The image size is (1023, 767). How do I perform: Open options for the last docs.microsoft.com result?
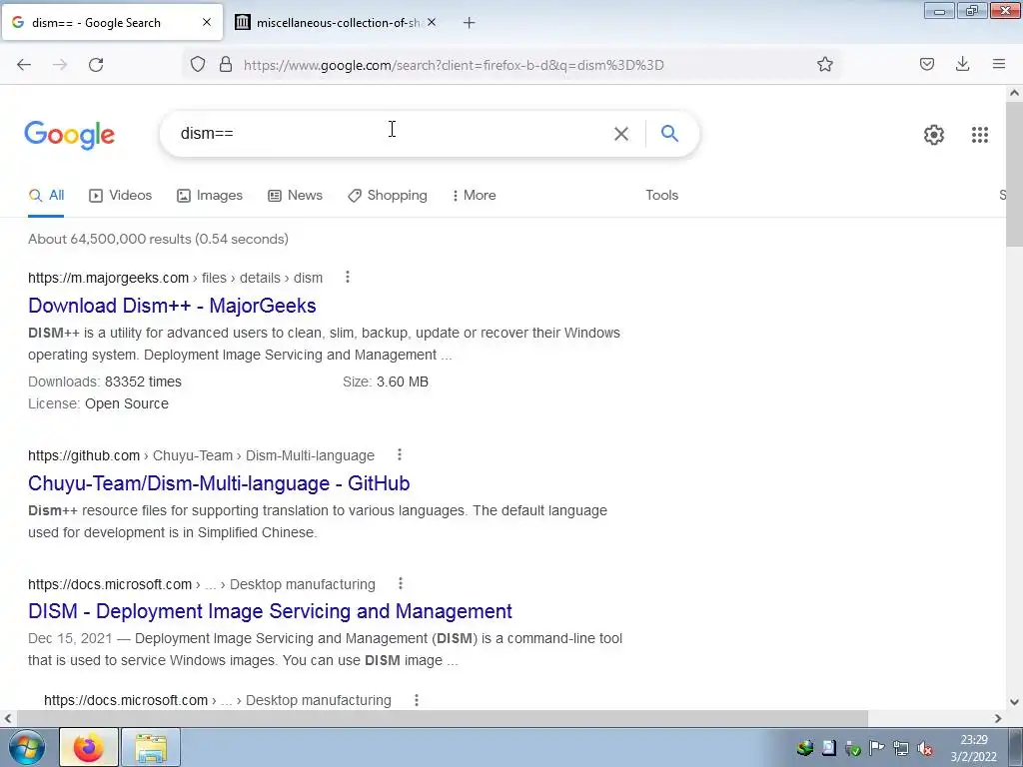[417, 700]
